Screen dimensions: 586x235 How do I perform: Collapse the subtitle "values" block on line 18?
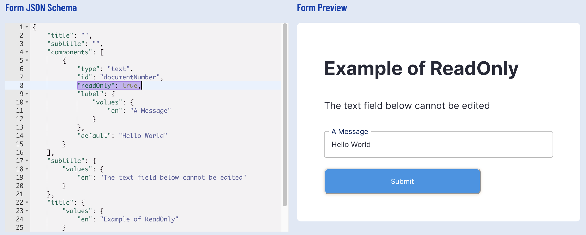27,169
